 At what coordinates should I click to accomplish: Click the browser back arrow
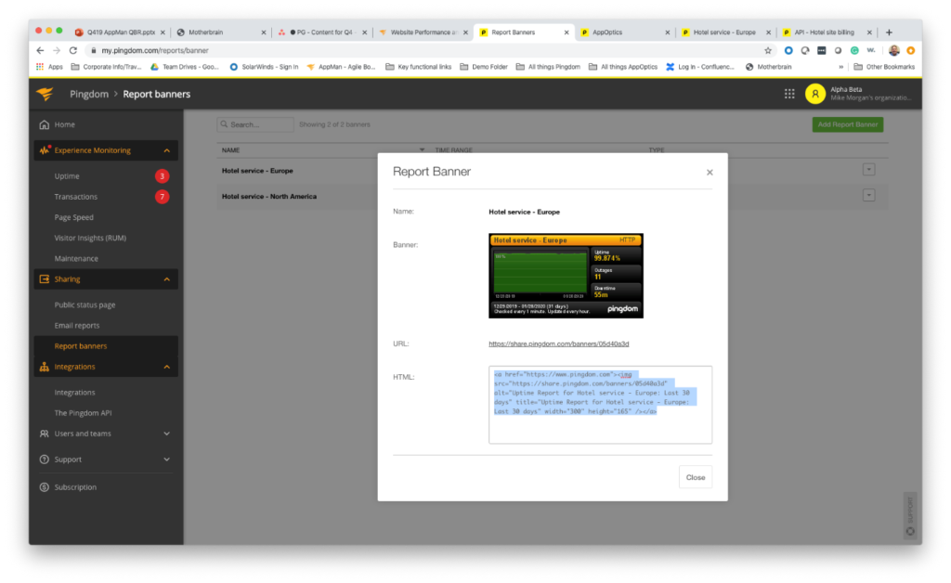[x=40, y=50]
